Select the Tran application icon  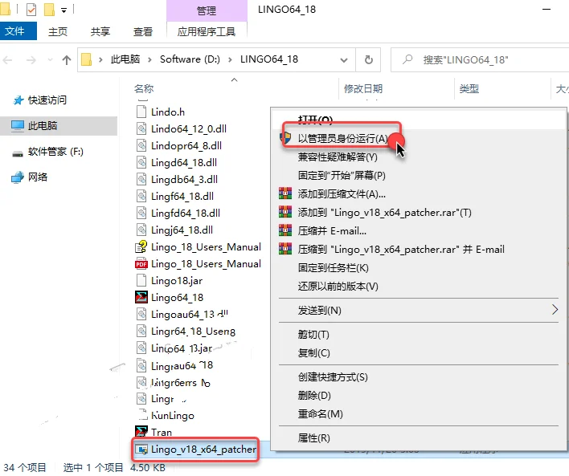[141, 432]
